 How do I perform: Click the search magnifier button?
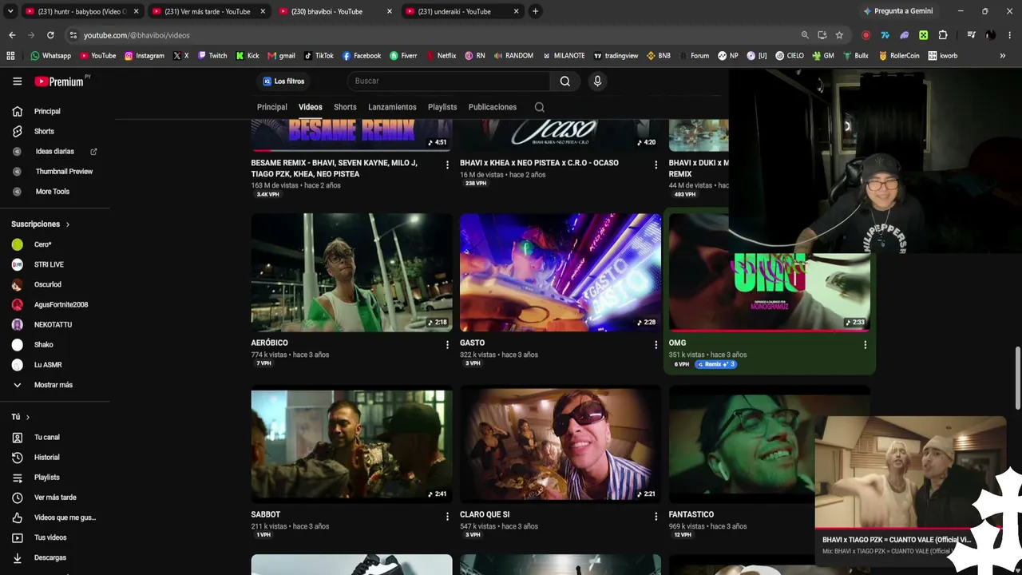[565, 81]
